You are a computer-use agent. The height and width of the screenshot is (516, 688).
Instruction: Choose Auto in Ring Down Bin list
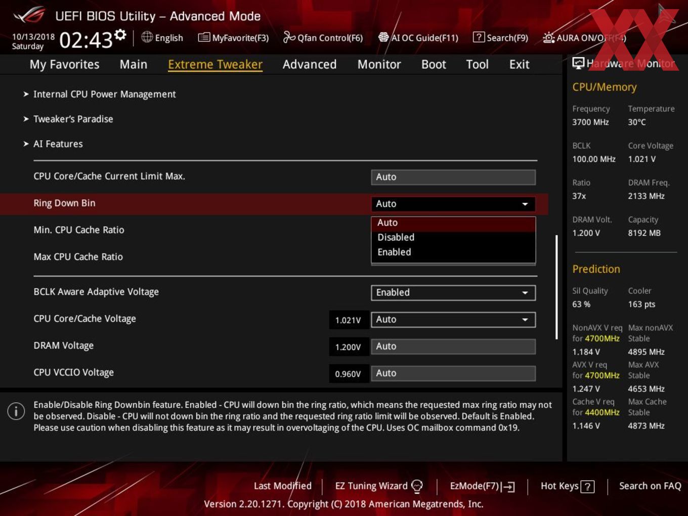[x=453, y=223]
